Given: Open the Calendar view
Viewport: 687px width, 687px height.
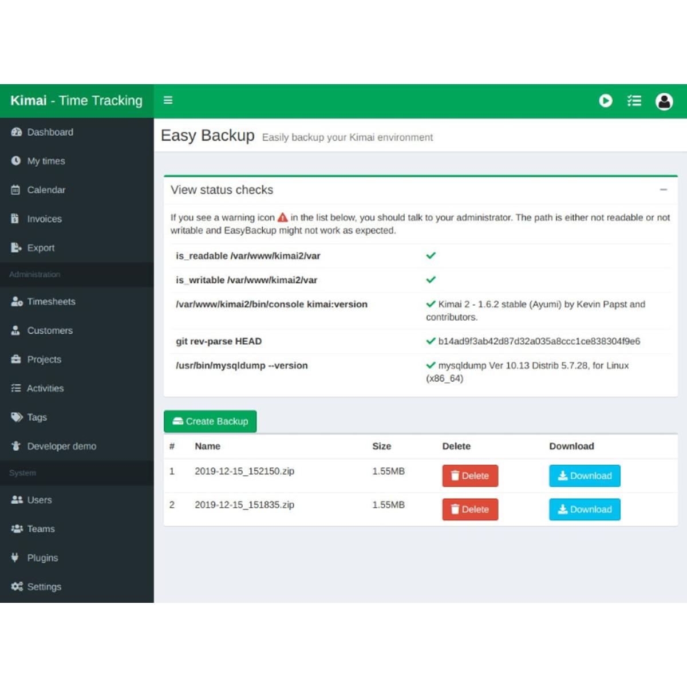Looking at the screenshot, I should point(77,190).
